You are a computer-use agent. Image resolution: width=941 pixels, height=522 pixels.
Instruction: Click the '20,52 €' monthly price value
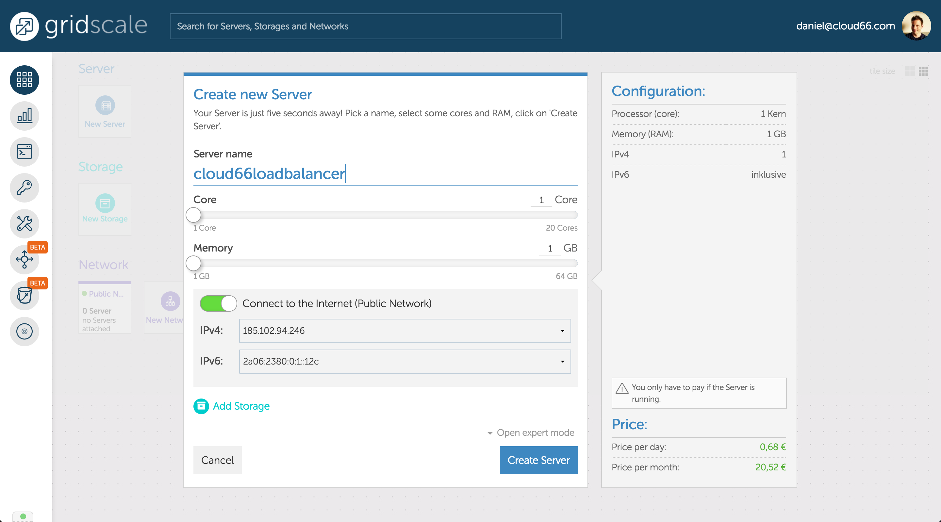click(x=770, y=467)
